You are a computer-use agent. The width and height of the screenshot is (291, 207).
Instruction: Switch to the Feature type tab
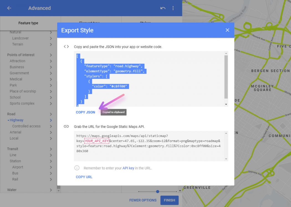[29, 23]
